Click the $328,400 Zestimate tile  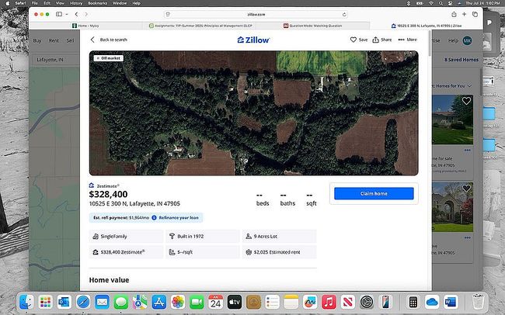click(126, 252)
